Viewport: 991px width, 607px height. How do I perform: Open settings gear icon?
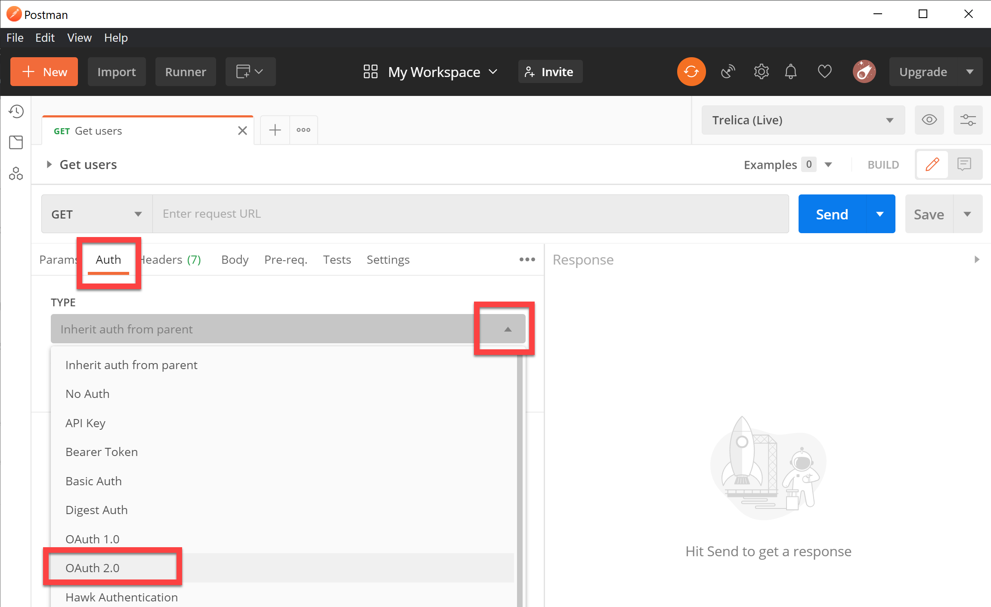click(761, 71)
